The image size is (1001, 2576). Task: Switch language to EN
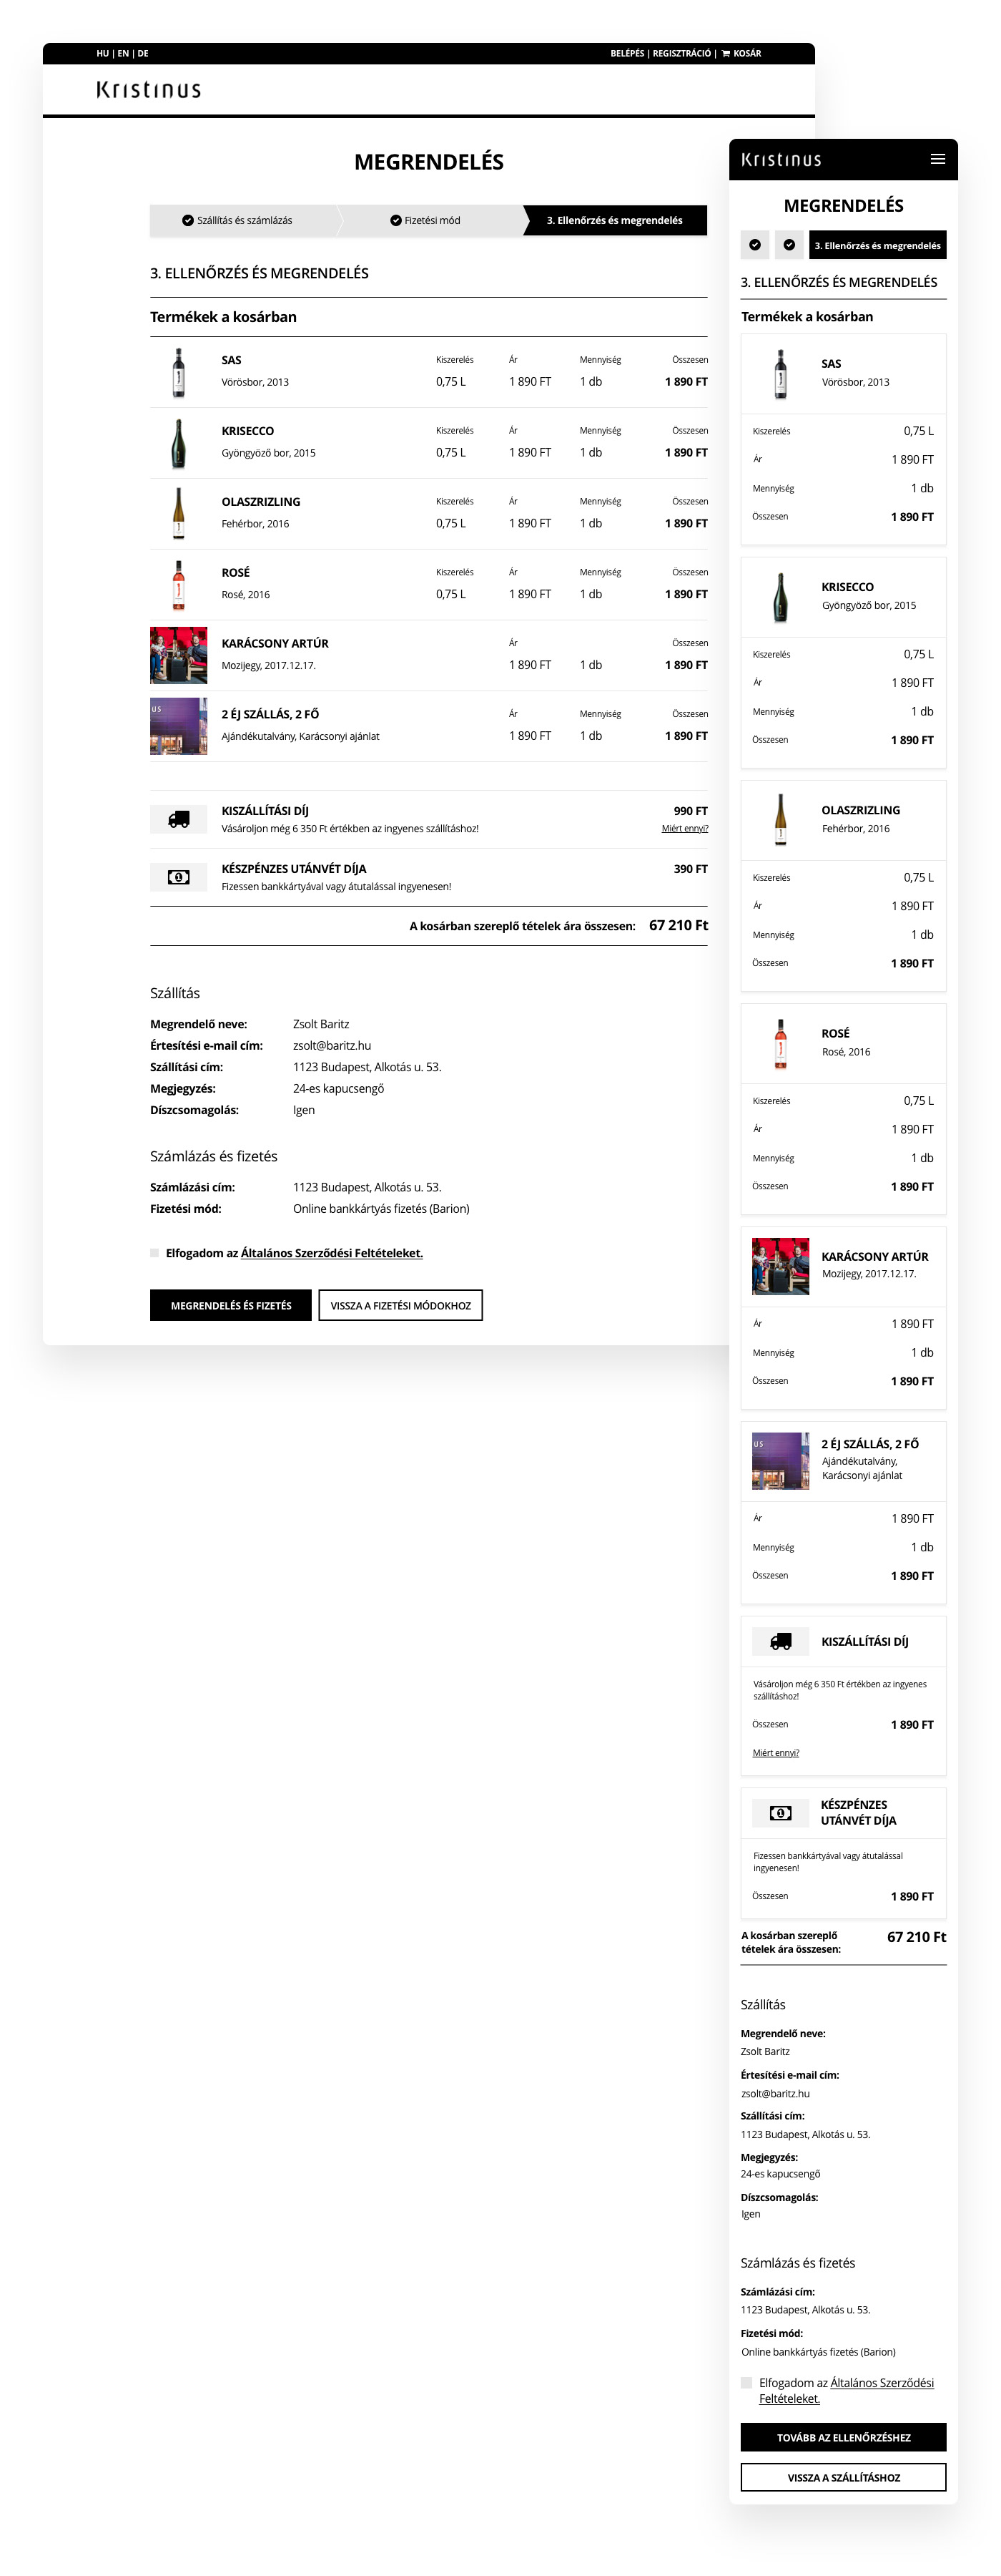[123, 54]
